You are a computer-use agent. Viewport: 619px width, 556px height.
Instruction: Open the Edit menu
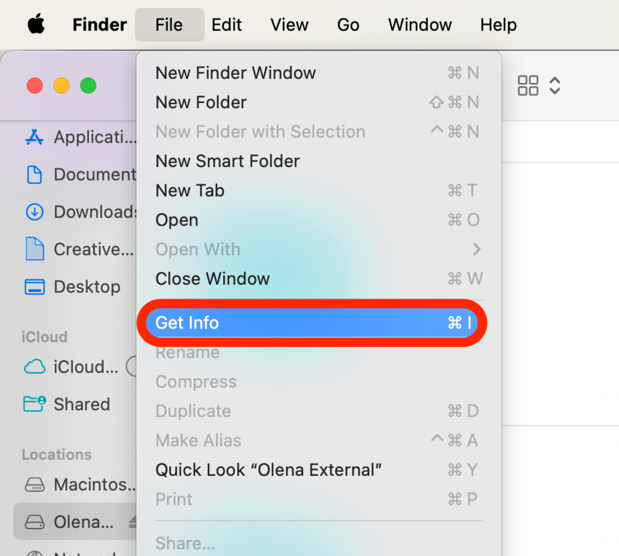[x=227, y=25]
